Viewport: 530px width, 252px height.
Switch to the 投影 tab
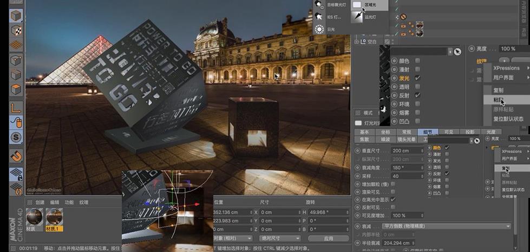click(x=470, y=132)
